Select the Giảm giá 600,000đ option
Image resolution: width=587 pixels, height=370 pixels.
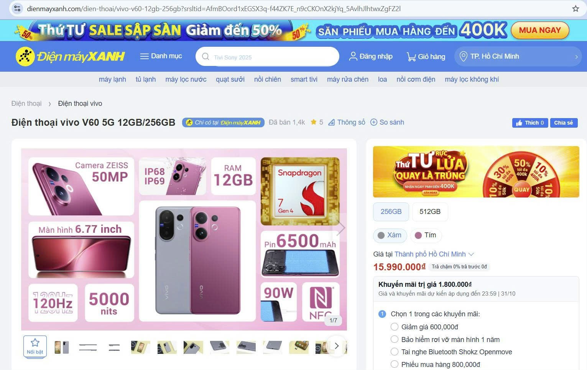(x=395, y=327)
